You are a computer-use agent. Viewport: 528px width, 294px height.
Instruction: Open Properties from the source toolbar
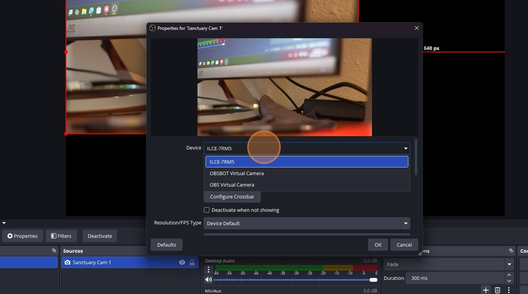click(23, 236)
